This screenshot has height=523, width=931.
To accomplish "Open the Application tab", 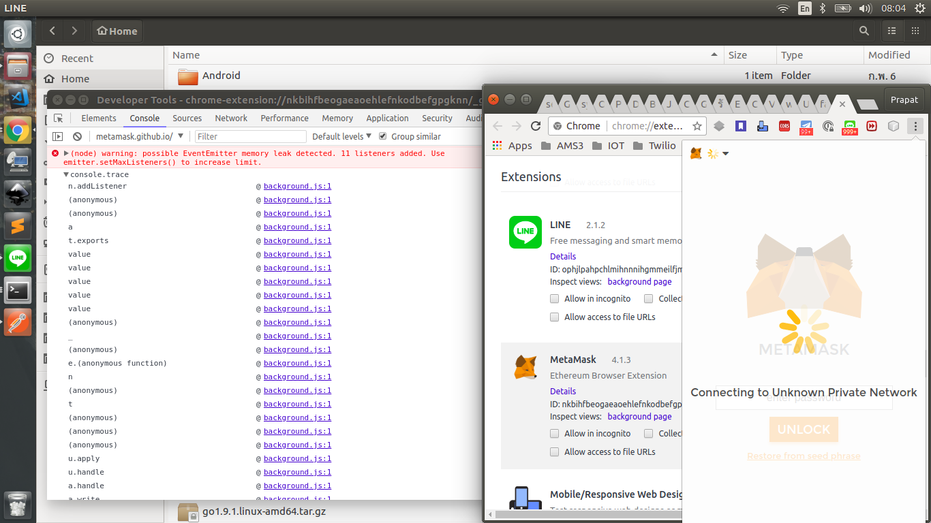I will click(387, 118).
